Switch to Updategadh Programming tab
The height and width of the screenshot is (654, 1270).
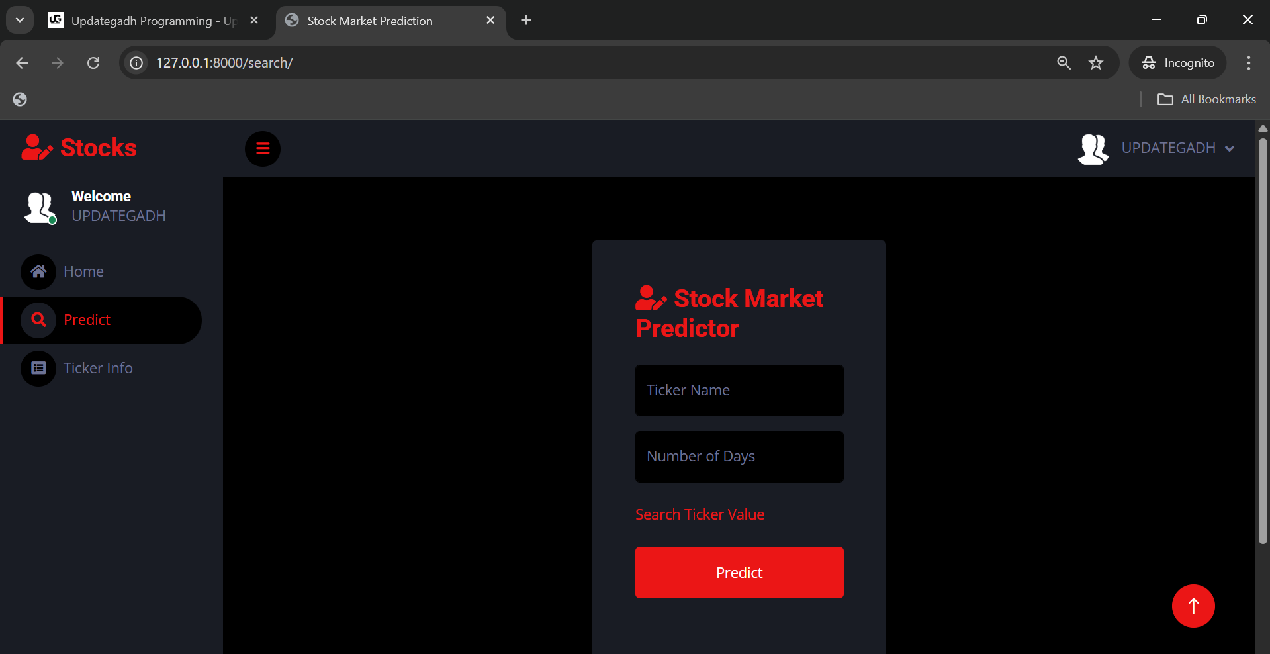point(152,21)
